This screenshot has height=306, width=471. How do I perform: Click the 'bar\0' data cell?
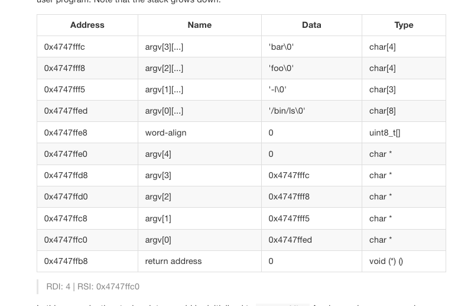[x=281, y=47]
